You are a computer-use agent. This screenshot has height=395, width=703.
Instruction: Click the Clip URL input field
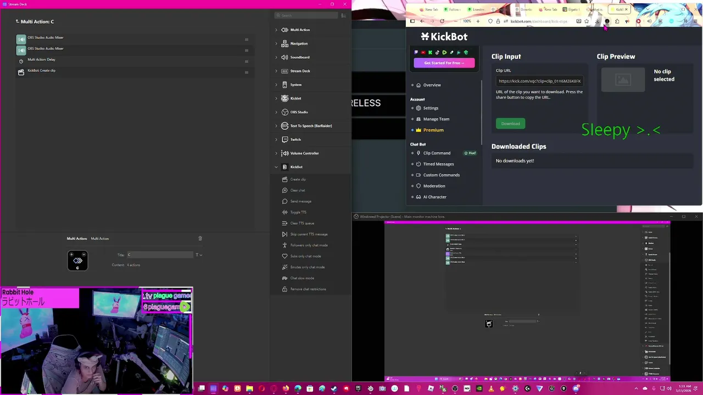539,81
